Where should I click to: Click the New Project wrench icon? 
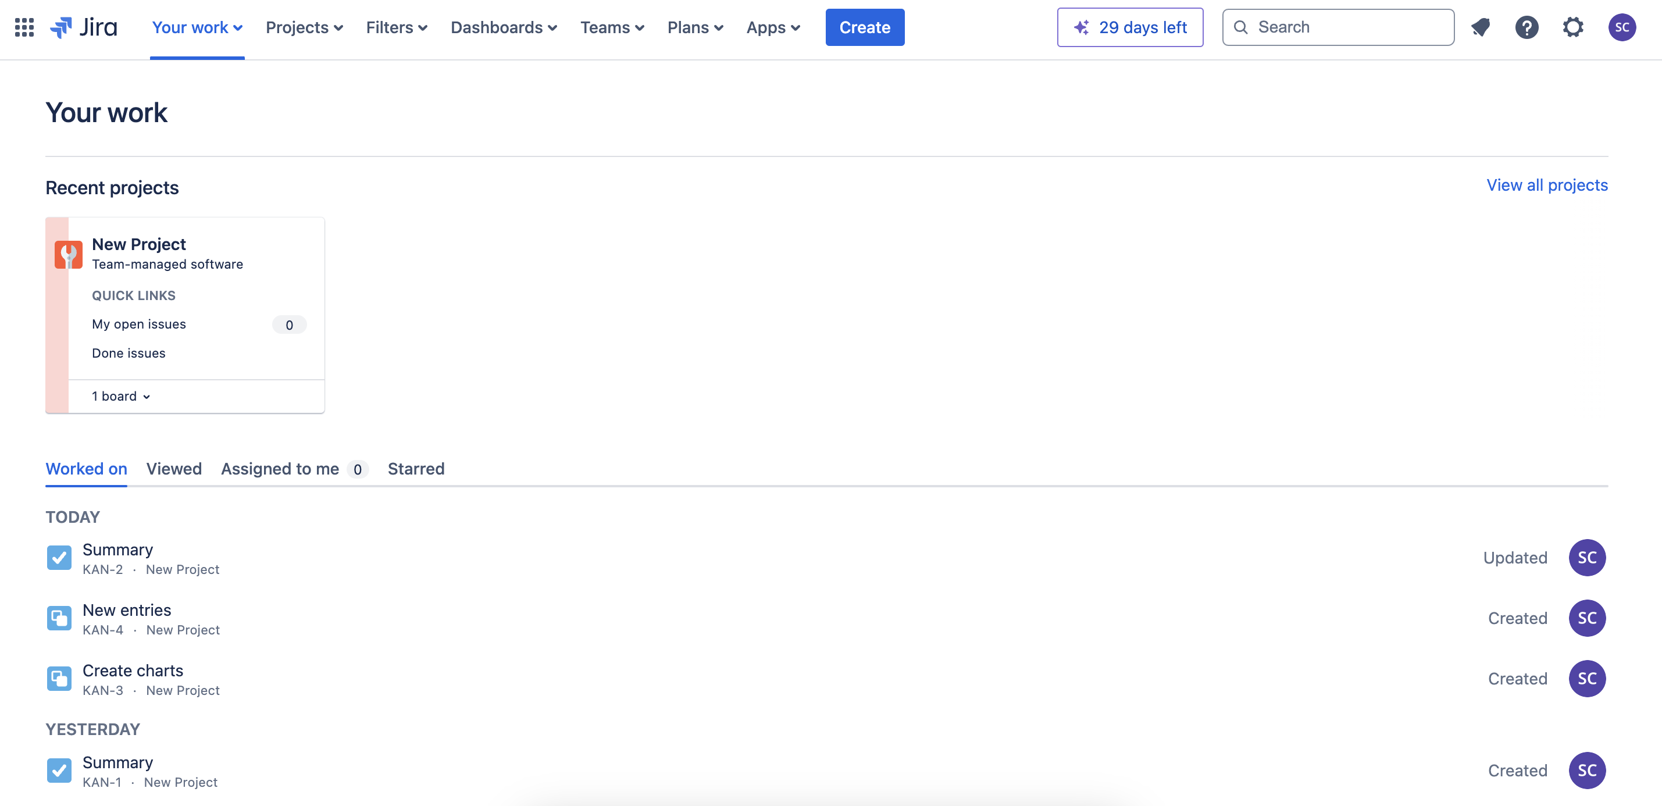tap(69, 254)
